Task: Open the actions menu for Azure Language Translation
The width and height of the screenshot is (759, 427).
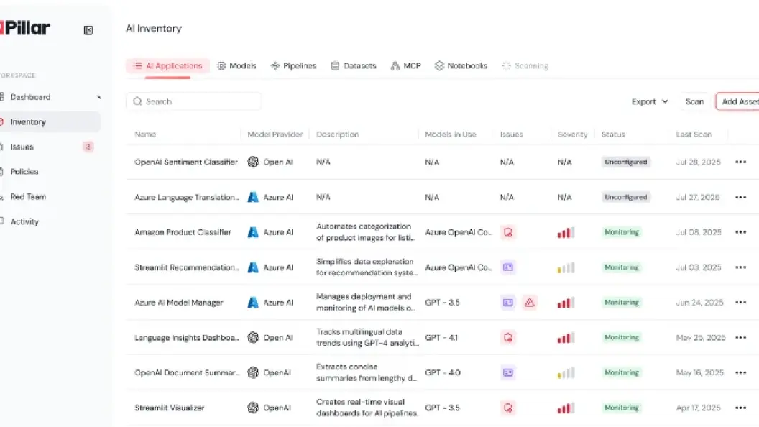Action: [740, 197]
